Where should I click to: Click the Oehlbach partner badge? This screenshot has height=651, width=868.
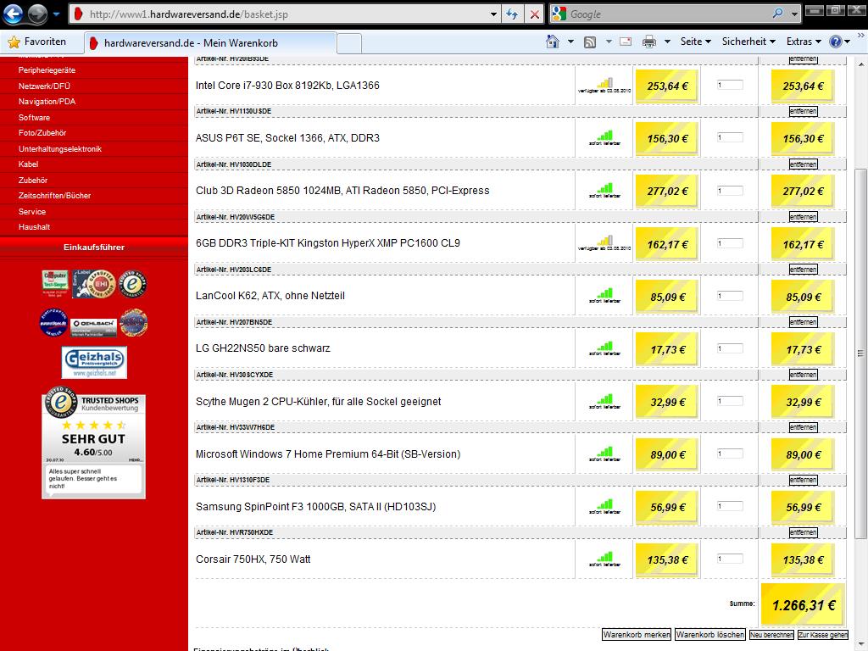pos(93,327)
